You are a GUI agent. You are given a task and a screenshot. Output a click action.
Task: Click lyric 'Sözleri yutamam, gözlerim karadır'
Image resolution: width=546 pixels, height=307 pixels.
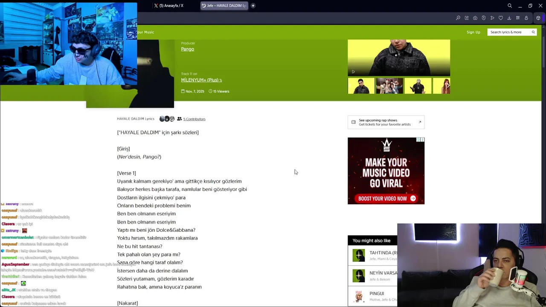click(155, 279)
